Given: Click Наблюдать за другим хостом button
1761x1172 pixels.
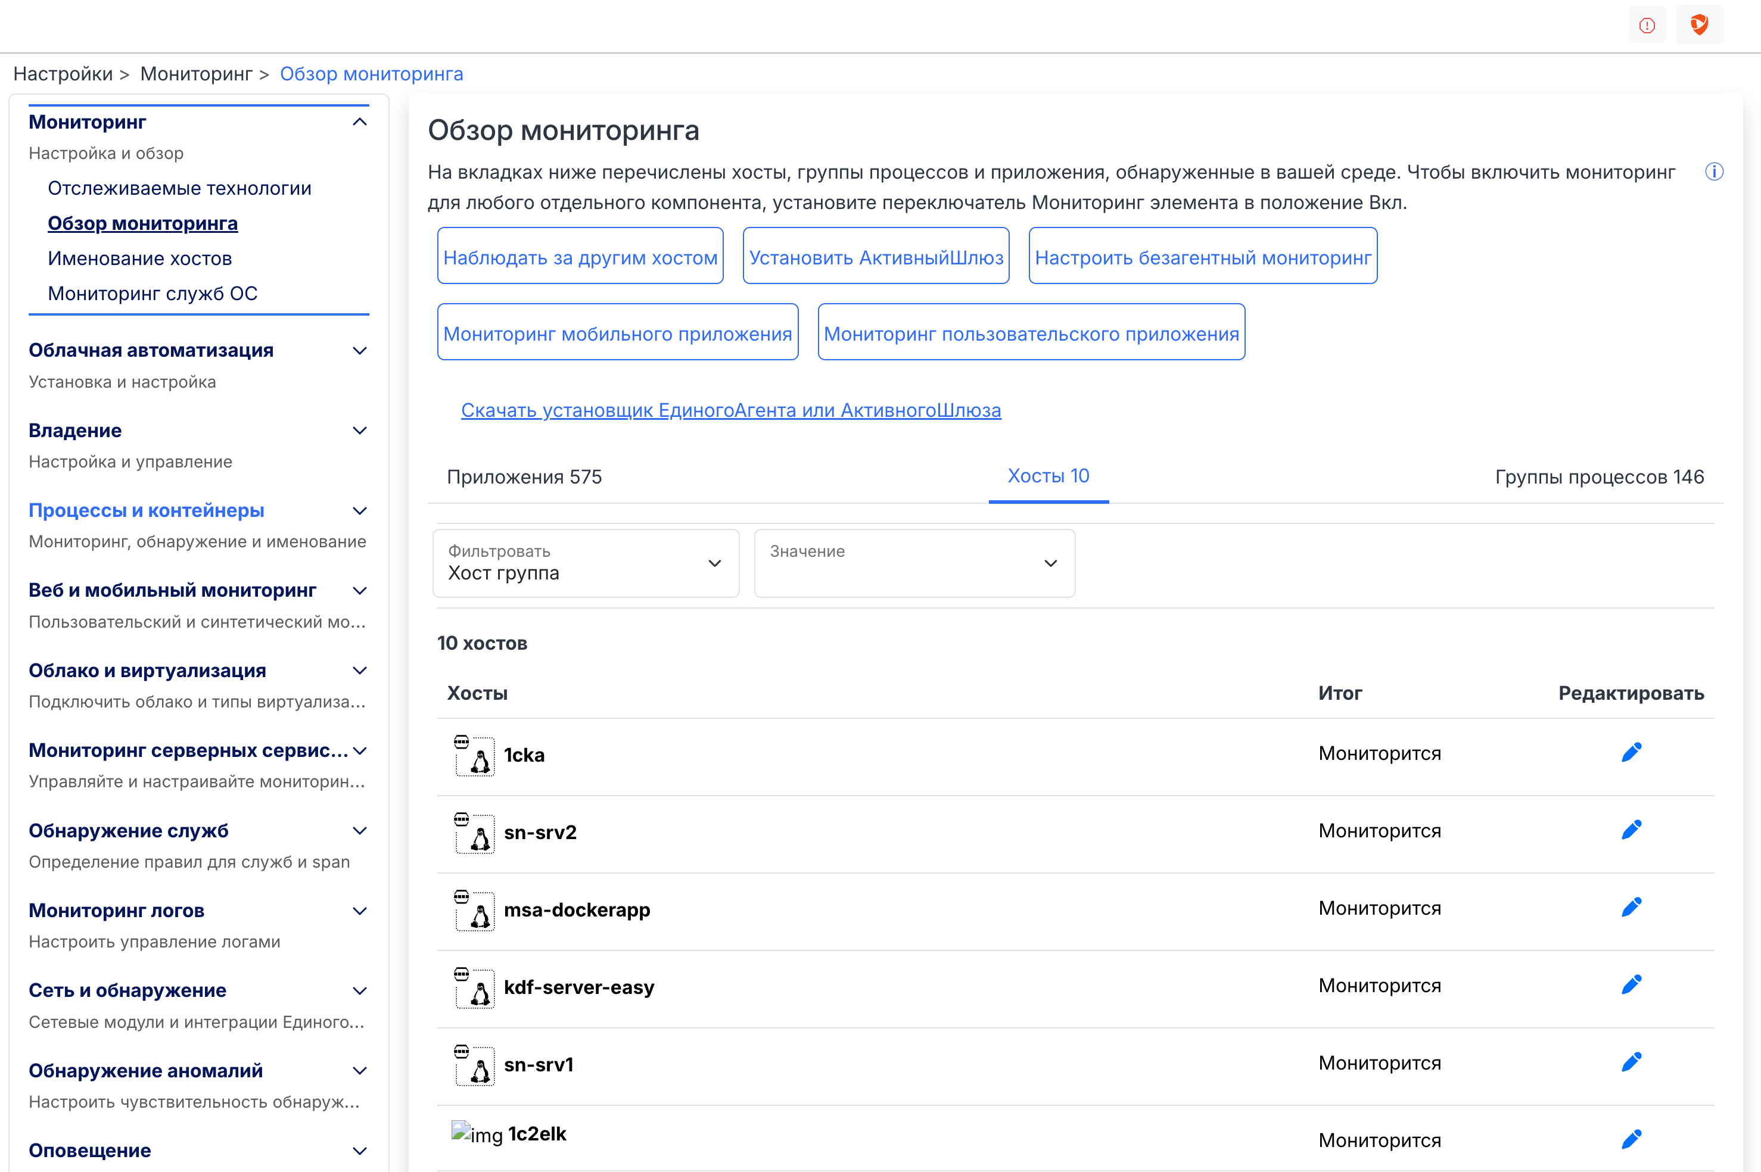Looking at the screenshot, I should (580, 257).
